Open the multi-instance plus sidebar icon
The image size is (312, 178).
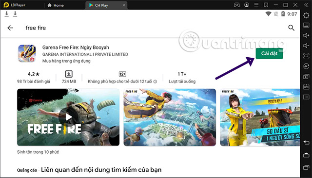coord(306,77)
